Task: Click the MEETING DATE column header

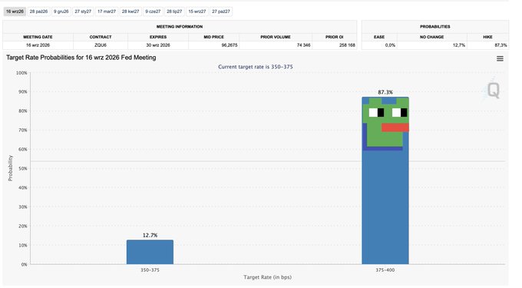Action: (38, 37)
